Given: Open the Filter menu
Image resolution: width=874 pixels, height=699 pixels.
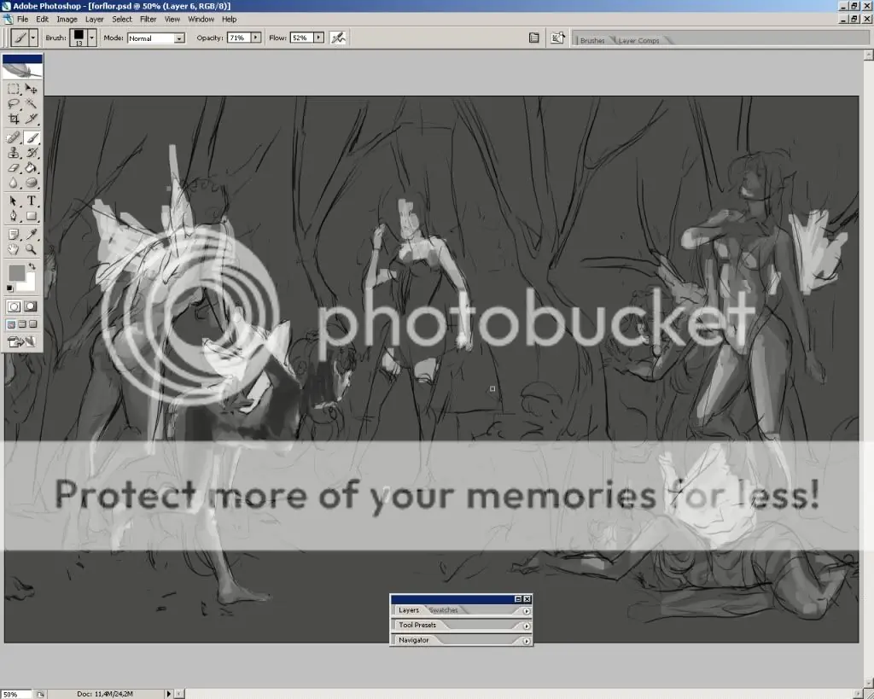Looking at the screenshot, I should [148, 19].
